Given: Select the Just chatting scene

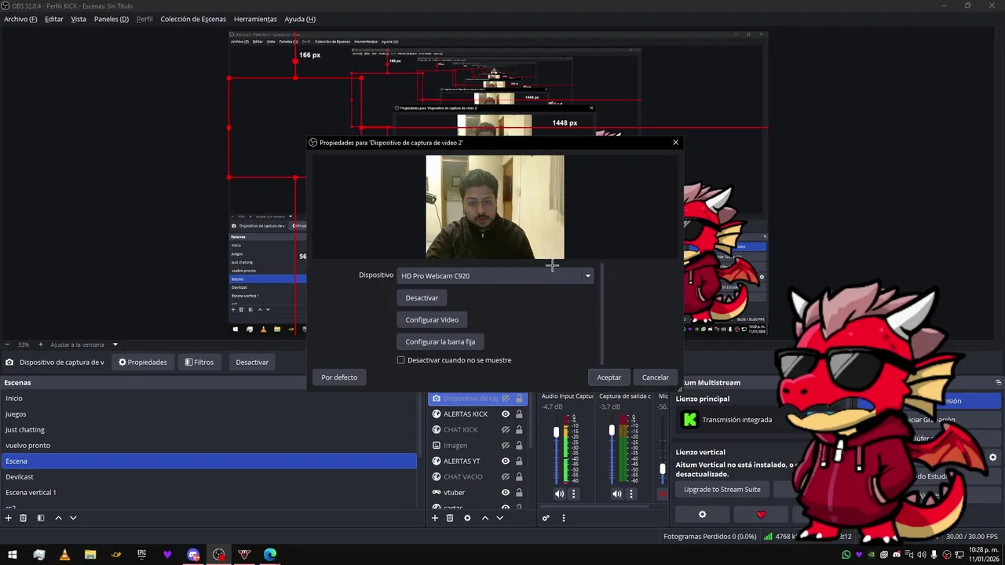Looking at the screenshot, I should tap(209, 430).
